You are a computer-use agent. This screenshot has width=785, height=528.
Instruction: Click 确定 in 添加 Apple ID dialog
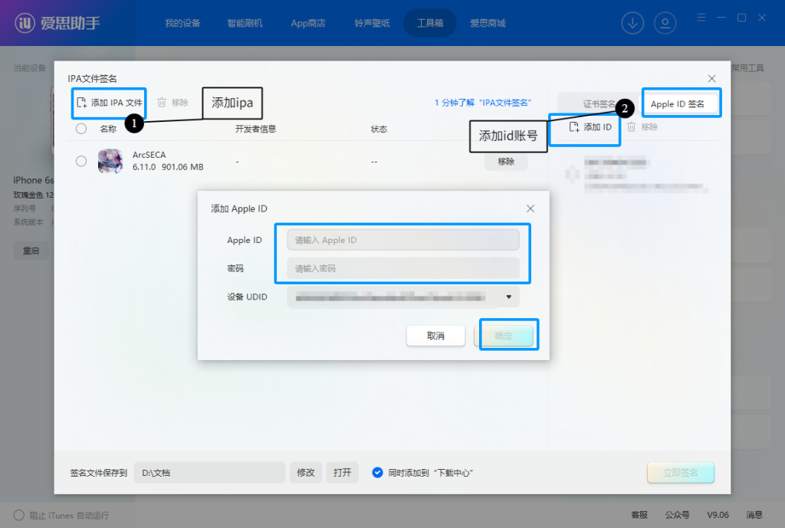point(504,336)
